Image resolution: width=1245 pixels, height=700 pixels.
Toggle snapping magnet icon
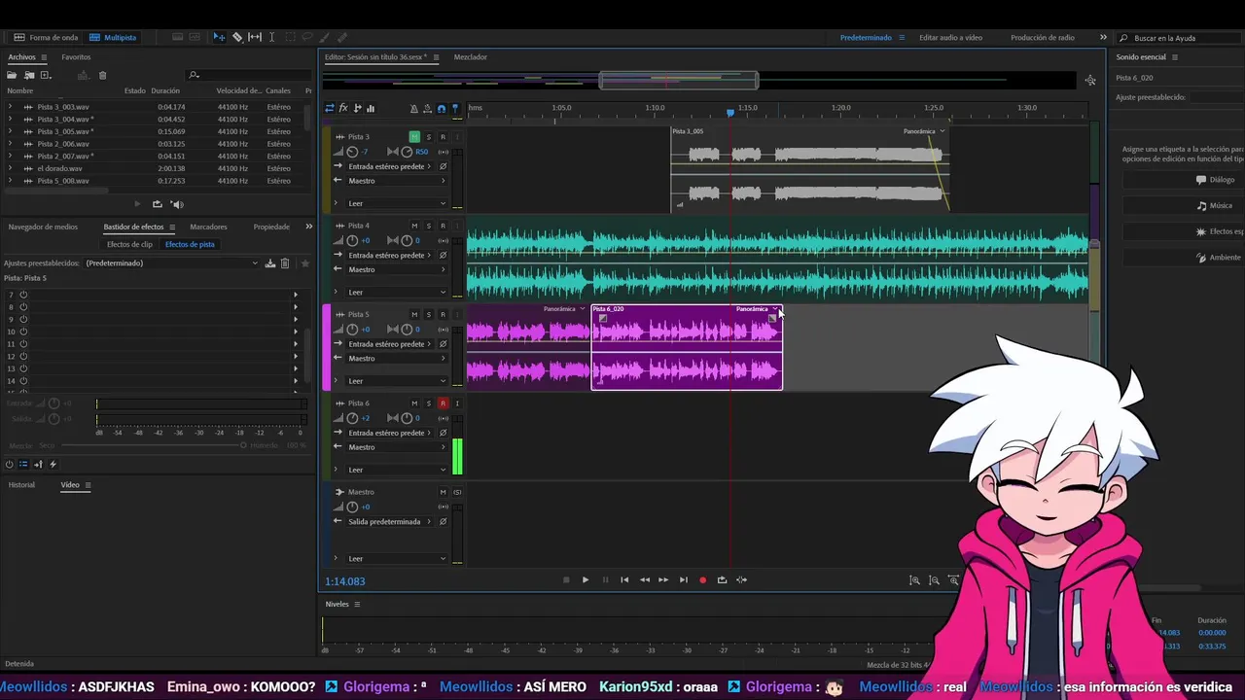[x=442, y=109]
